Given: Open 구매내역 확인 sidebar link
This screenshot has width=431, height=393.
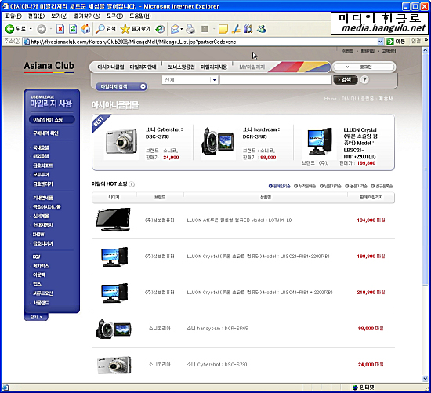Looking at the screenshot, I should coord(45,133).
